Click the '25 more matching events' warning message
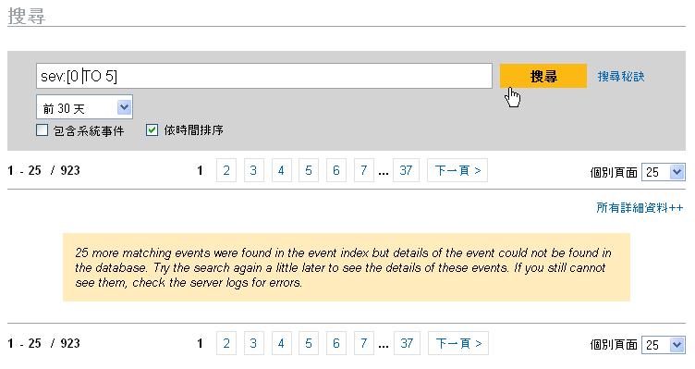 point(347,267)
